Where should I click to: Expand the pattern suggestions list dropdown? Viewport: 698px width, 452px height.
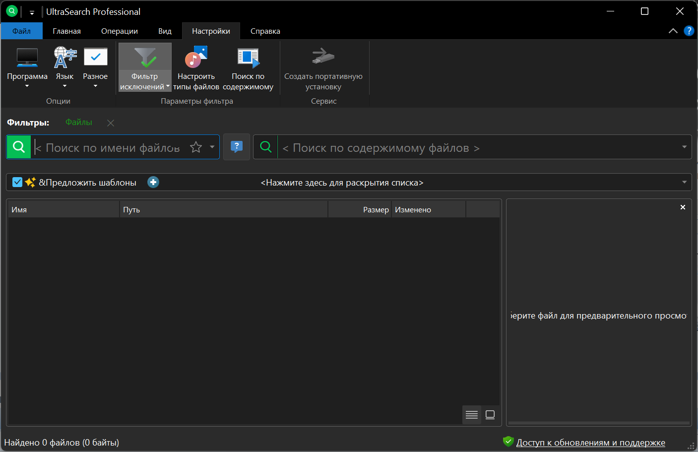pos(684,182)
